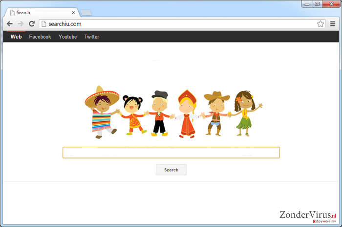Minimize the browser window
The image size is (342, 227).
[x=307, y=4]
